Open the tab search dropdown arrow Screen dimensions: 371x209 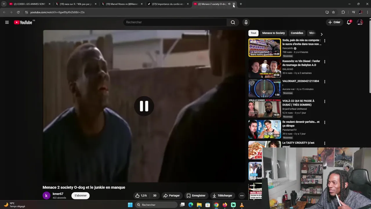click(3, 4)
